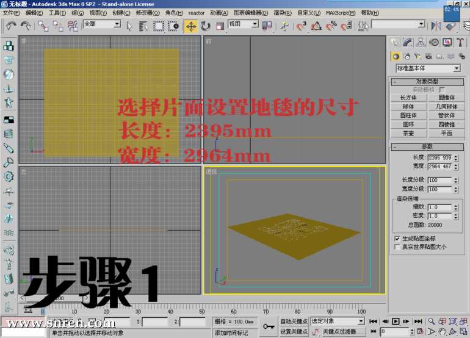Toggle Percent Snap
The width and height of the screenshot is (470, 338).
pos(331,26)
